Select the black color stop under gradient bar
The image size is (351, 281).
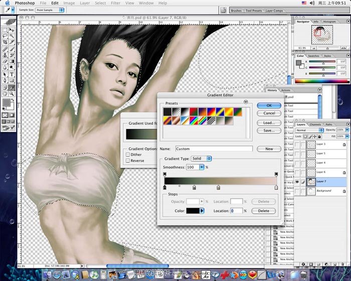(165, 188)
